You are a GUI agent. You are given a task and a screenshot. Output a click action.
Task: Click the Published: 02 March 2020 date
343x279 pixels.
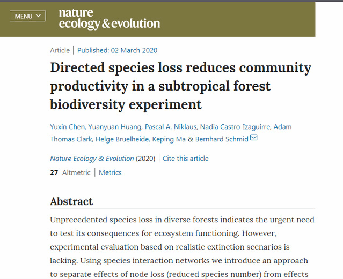[117, 50]
